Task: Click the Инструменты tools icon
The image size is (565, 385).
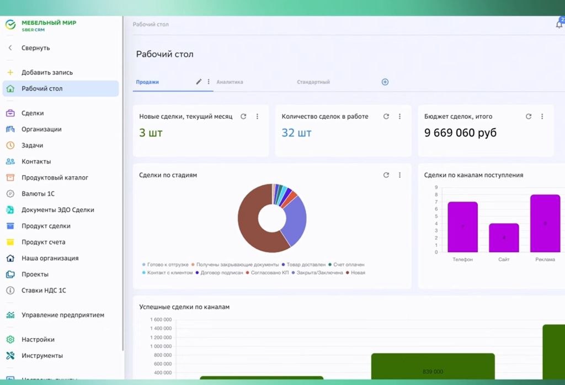Action: click(10, 356)
